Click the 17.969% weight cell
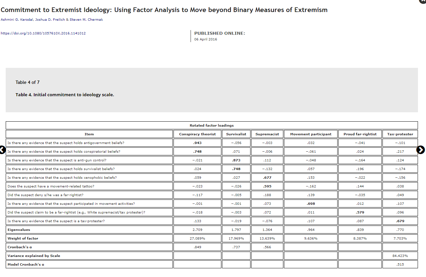 (x=236, y=238)
